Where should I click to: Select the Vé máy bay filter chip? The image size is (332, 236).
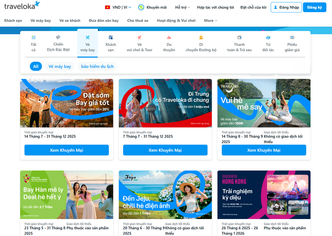[x=60, y=67]
